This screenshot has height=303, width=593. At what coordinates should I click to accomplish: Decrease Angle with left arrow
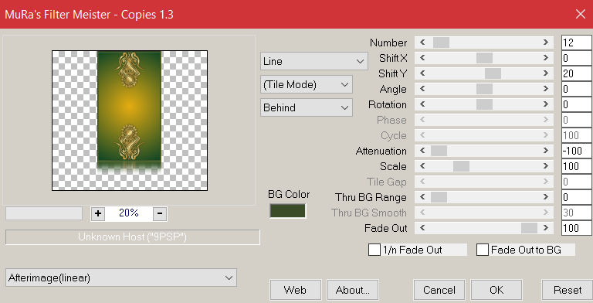422,89
